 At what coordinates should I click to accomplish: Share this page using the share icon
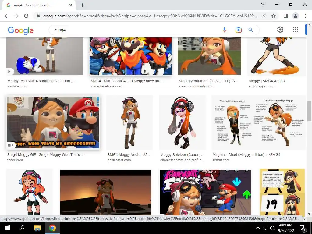coord(264,16)
